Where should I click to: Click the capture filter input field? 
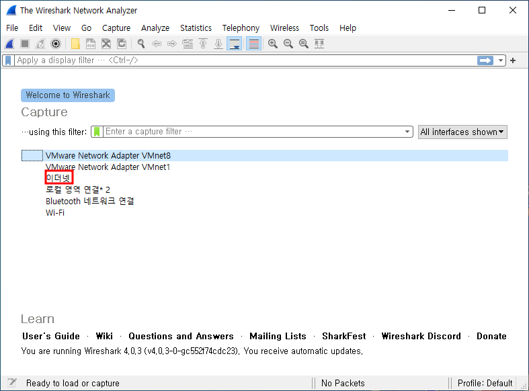point(253,132)
